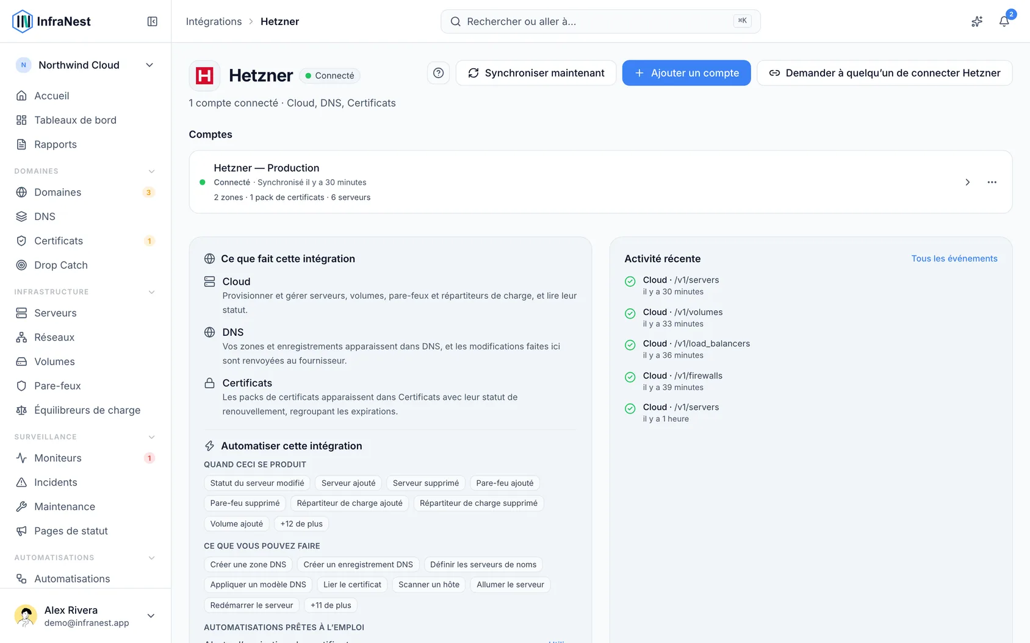The height and width of the screenshot is (643, 1030).
Task: Open the Volumes sidebar item
Action: 85,361
